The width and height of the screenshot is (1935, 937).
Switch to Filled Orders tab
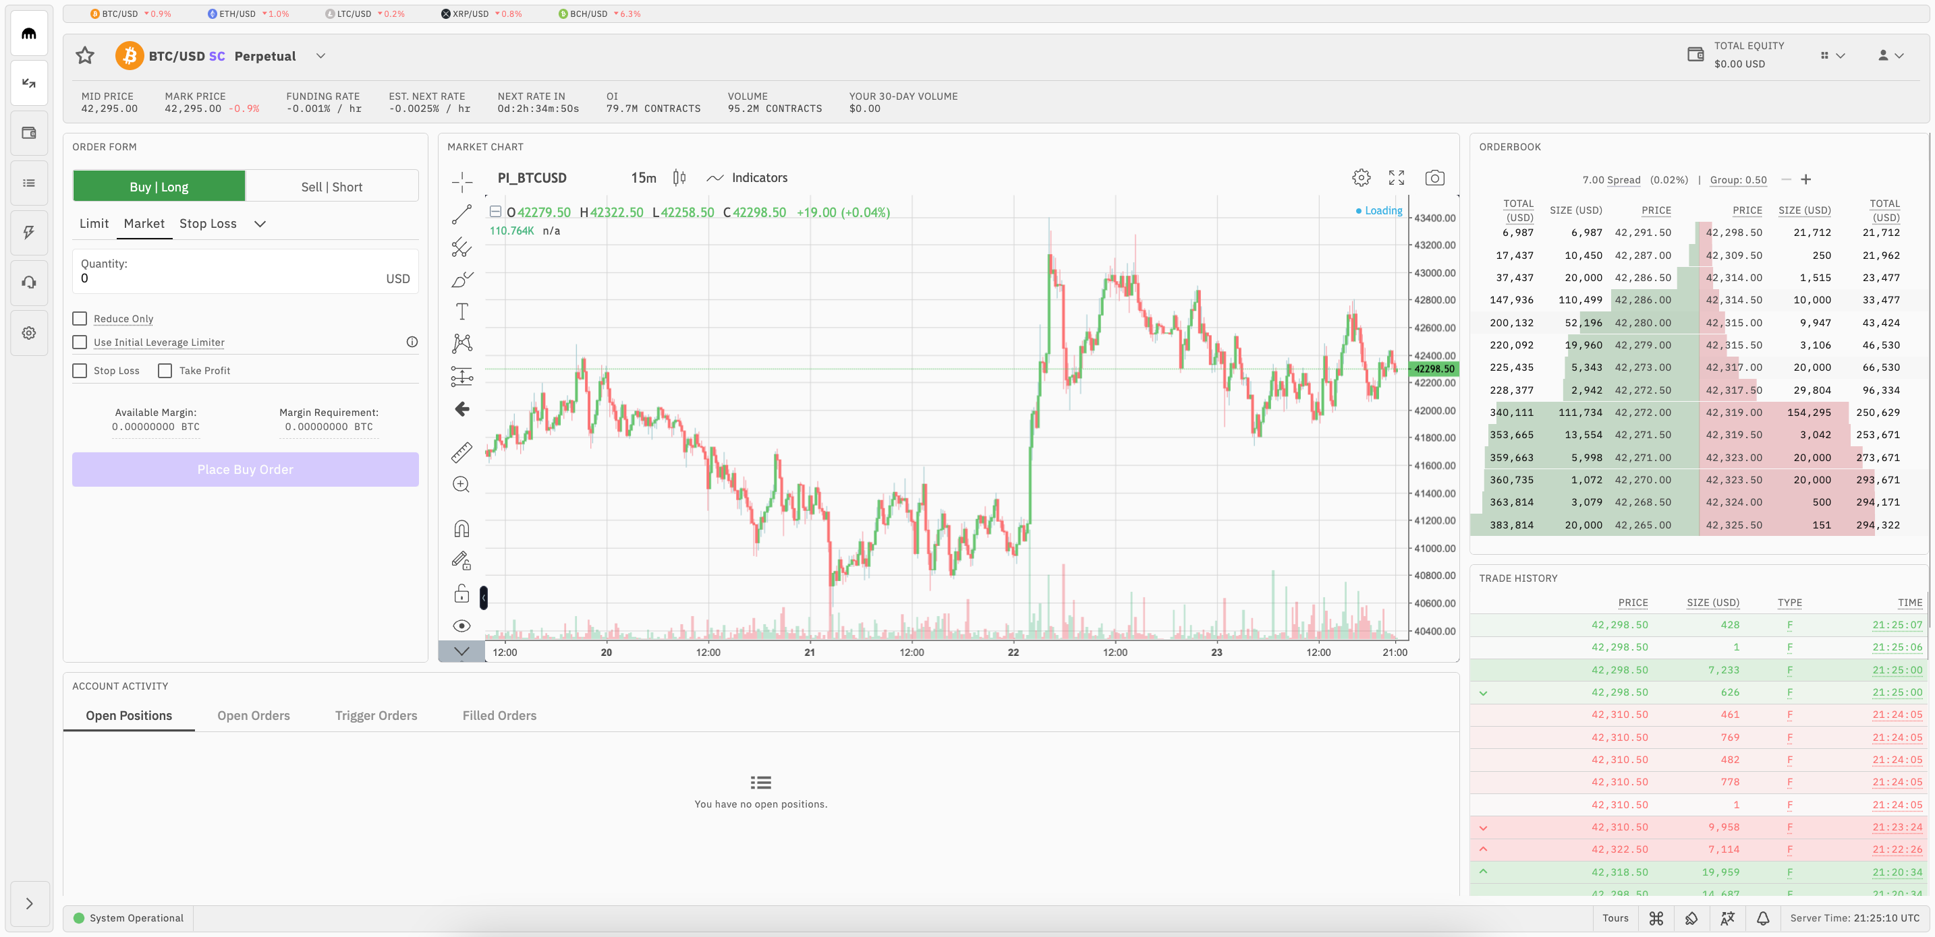pos(499,715)
